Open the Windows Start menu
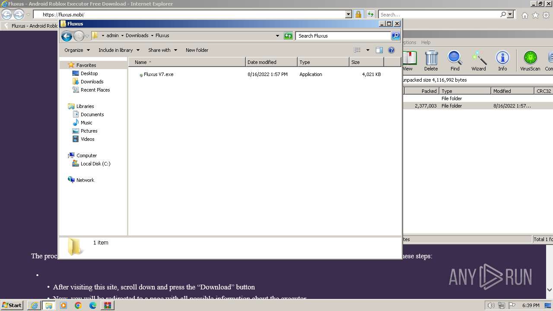 point(12,305)
